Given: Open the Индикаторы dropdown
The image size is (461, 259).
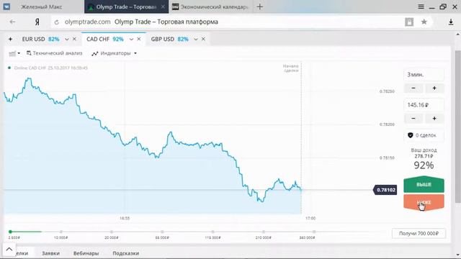Looking at the screenshot, I should tap(114, 53).
